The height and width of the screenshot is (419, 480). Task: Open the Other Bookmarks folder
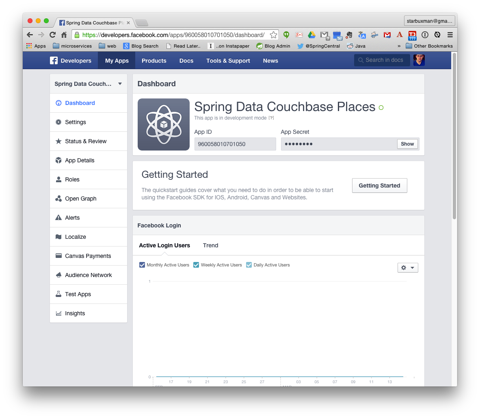pos(429,46)
